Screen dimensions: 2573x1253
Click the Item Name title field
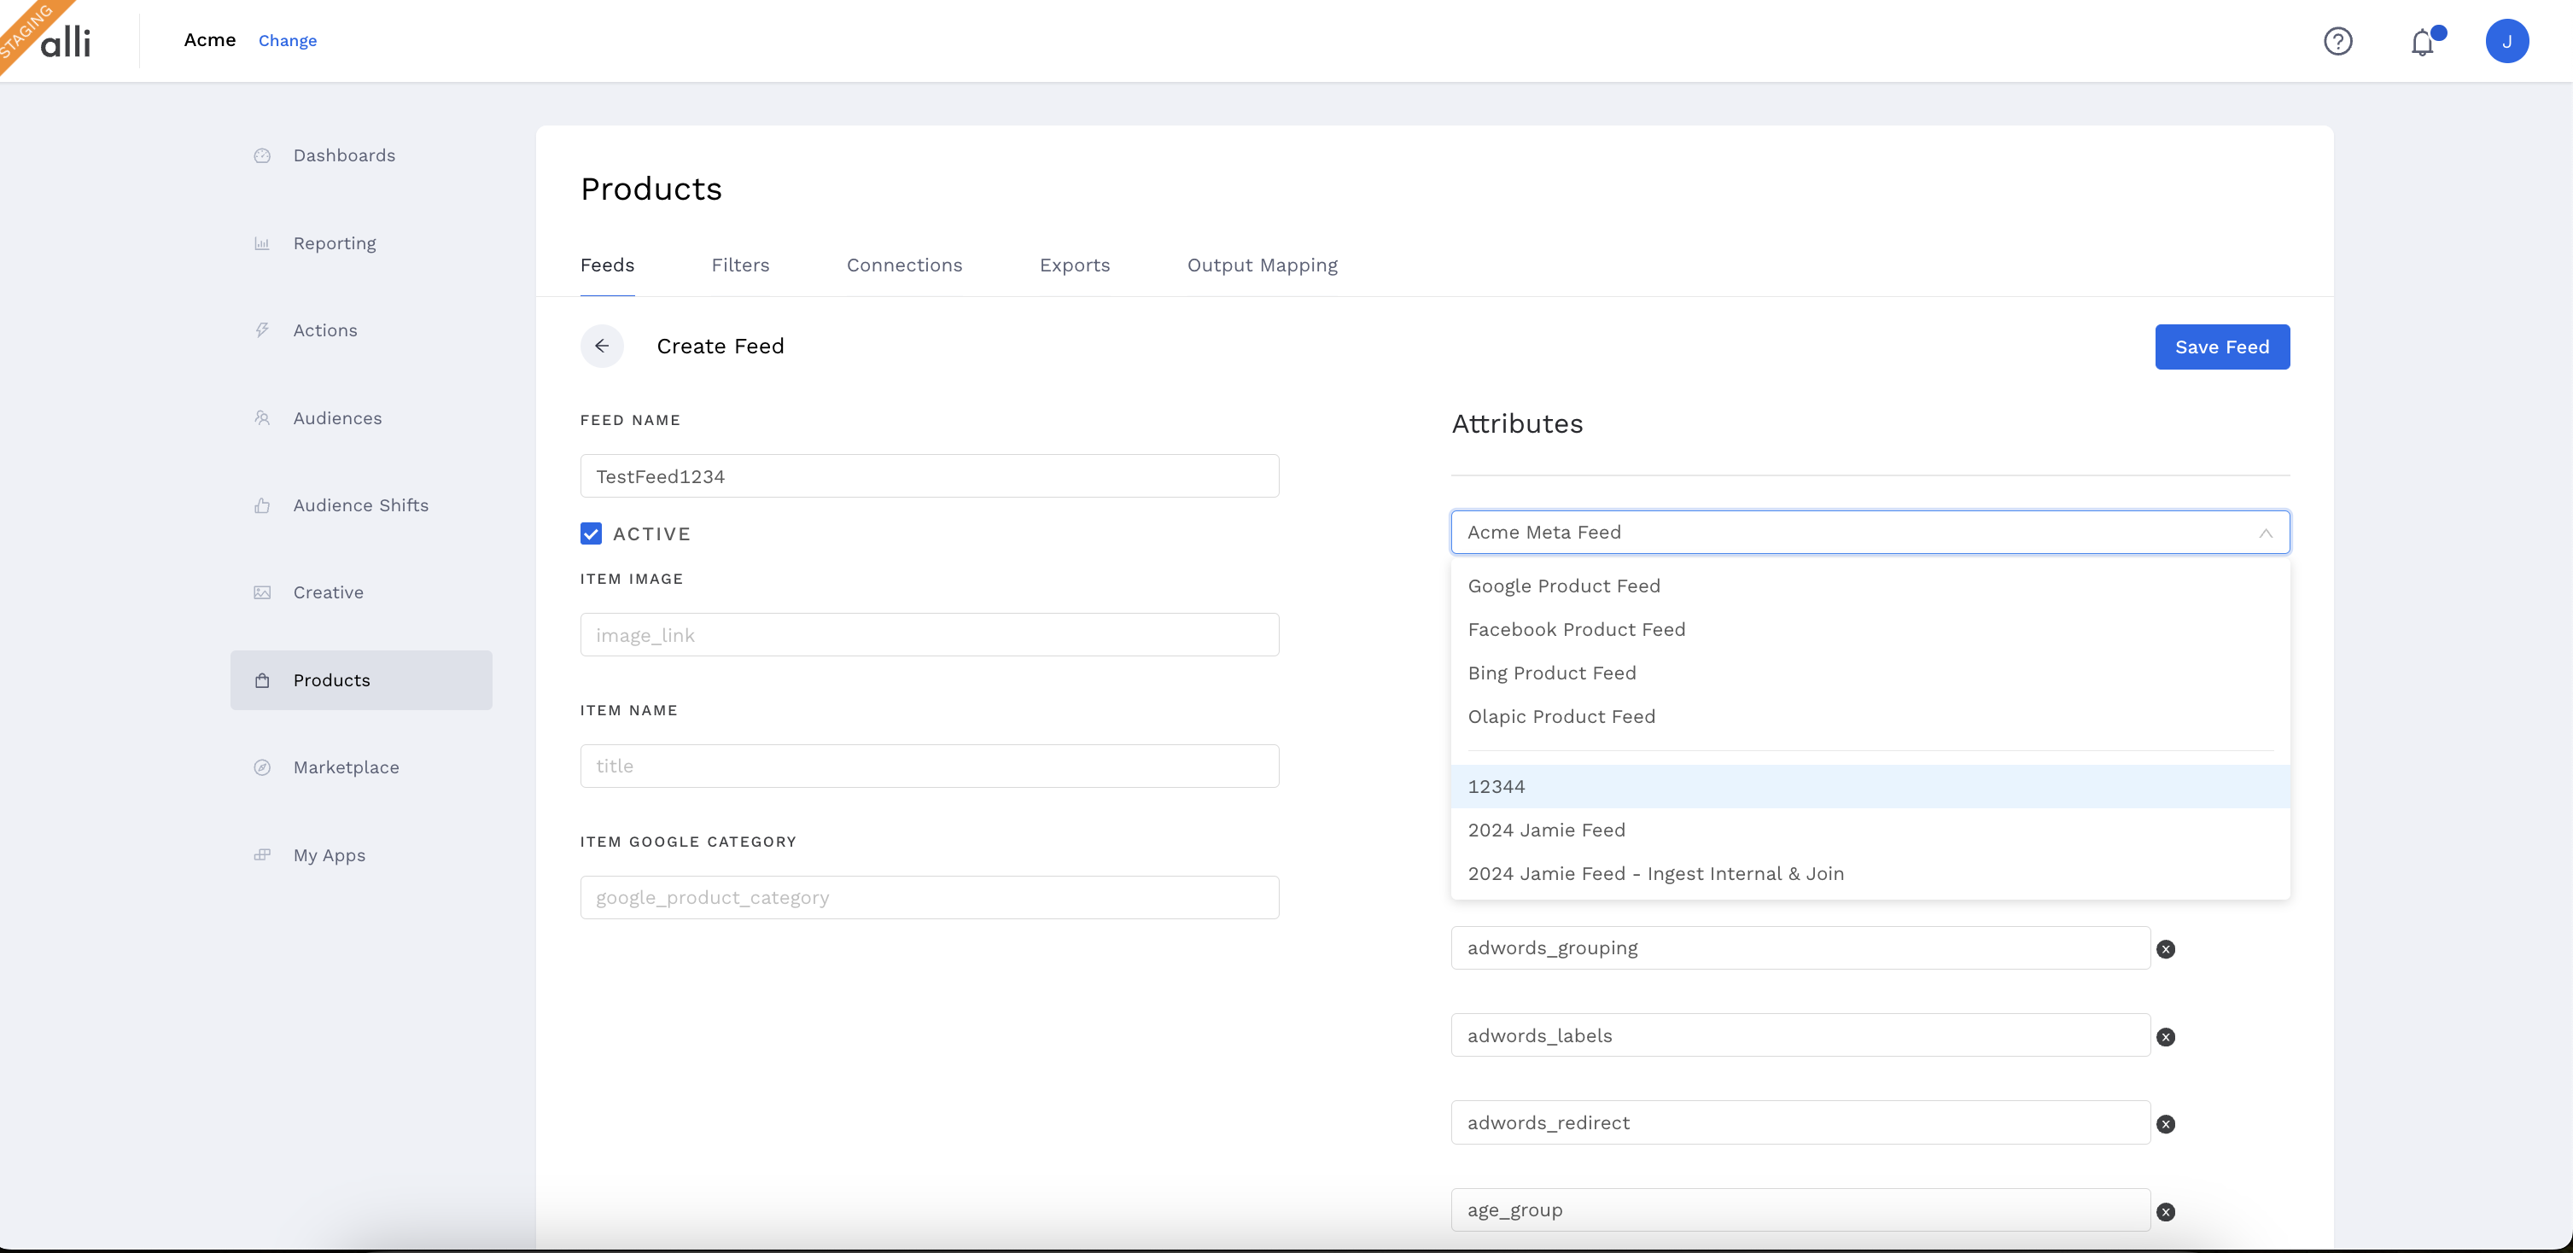929,766
